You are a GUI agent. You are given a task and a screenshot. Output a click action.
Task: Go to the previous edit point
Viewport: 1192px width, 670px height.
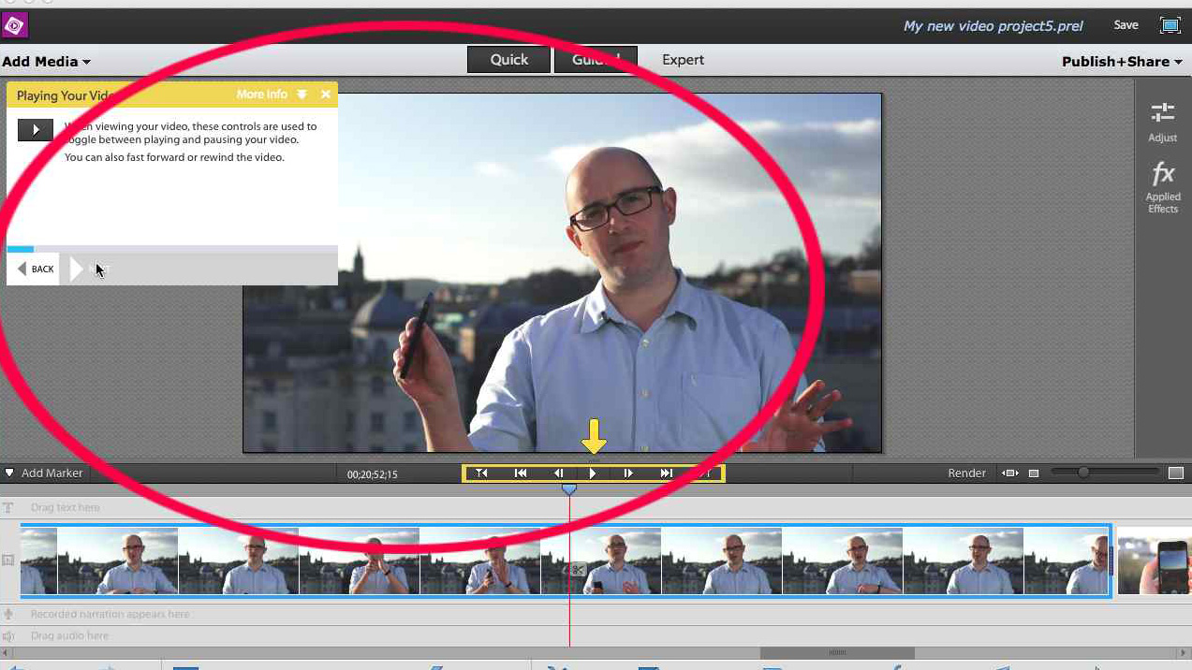481,473
